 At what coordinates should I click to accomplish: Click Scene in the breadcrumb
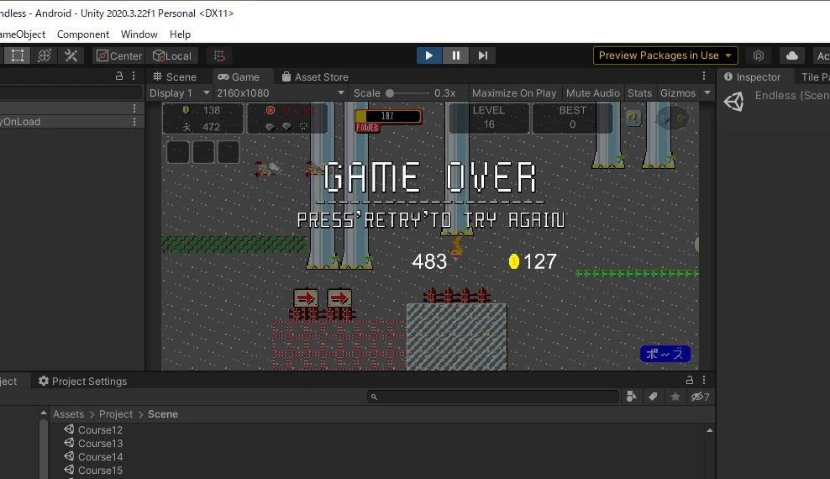[162, 414]
